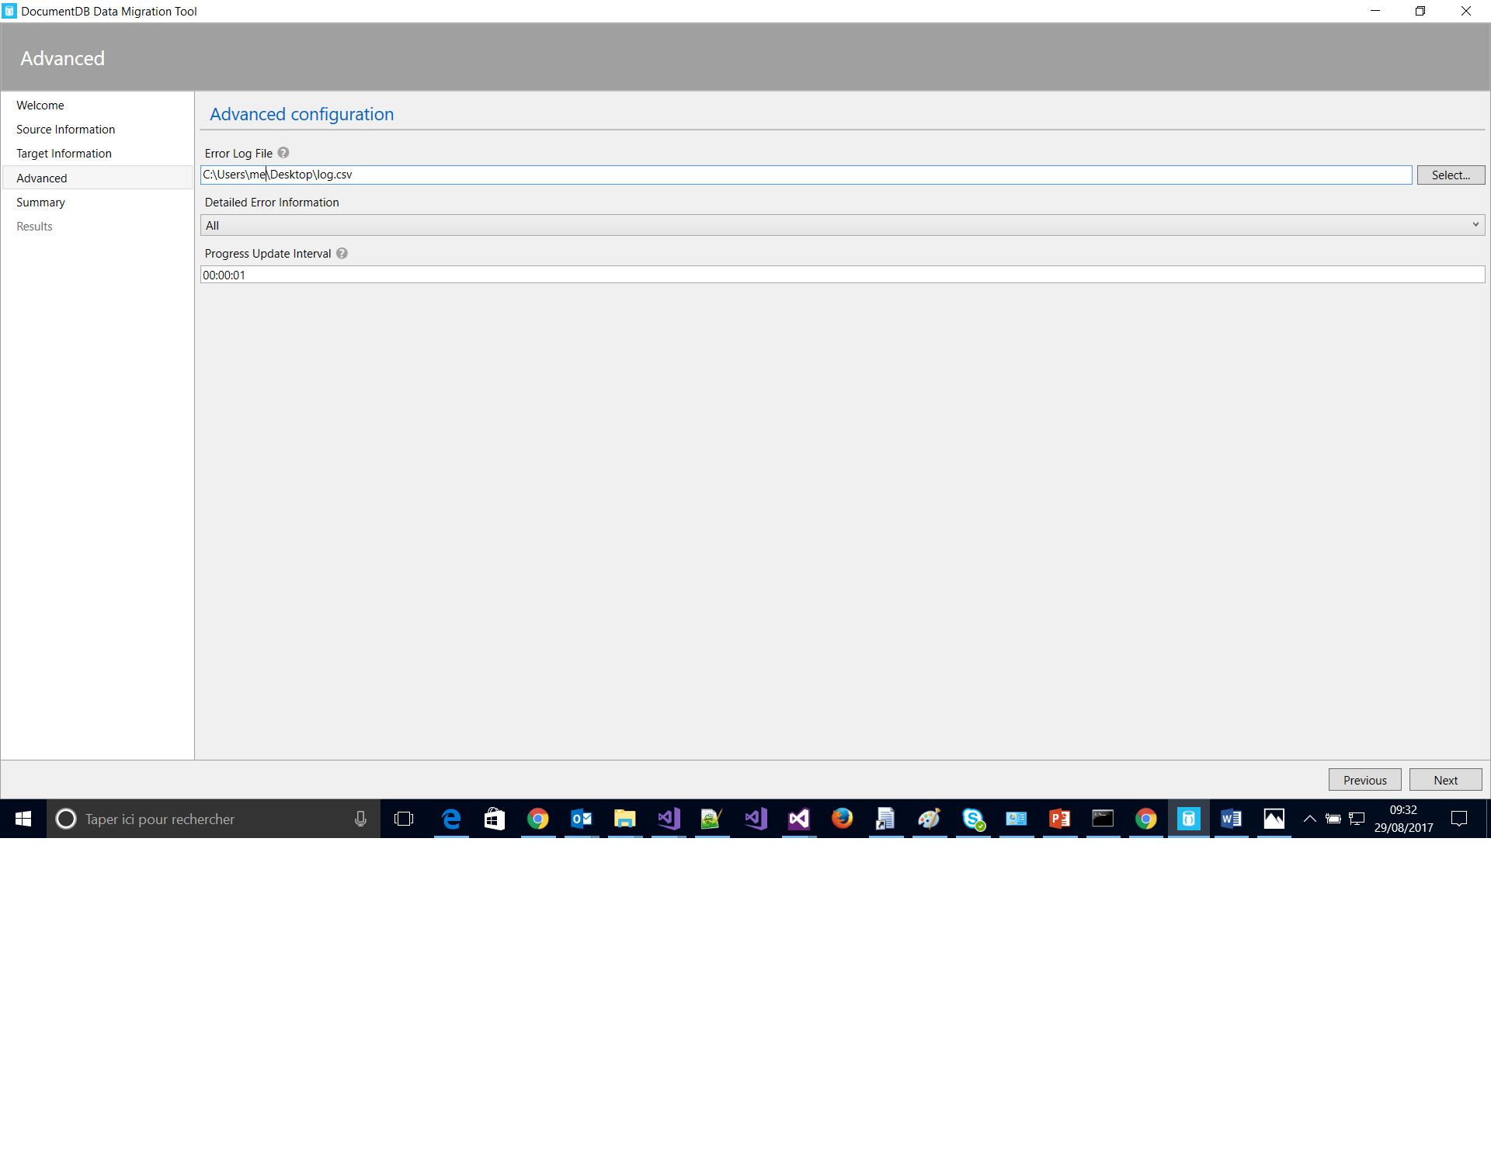Go to the Summary step
Screen dimensions: 1491x1164
40,203
